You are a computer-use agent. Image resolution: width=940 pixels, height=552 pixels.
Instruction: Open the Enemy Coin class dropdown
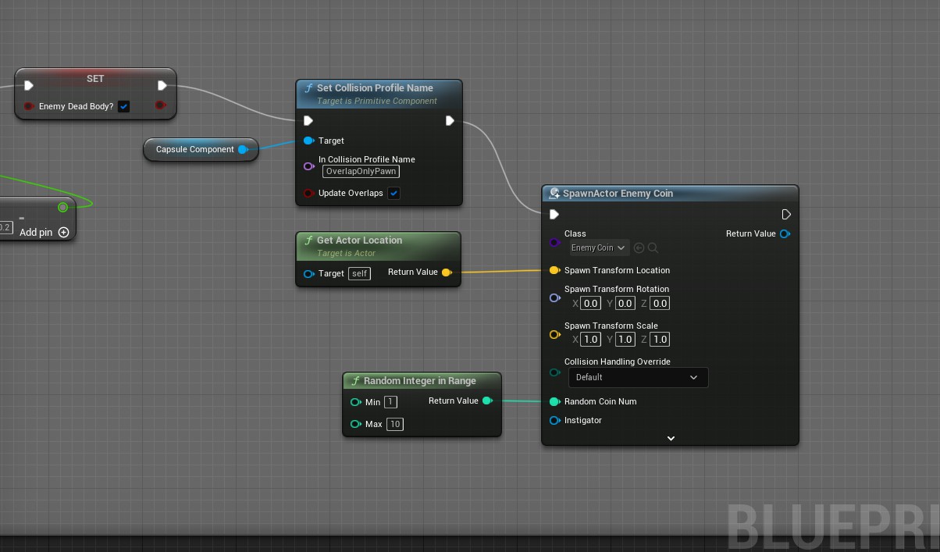(x=599, y=248)
